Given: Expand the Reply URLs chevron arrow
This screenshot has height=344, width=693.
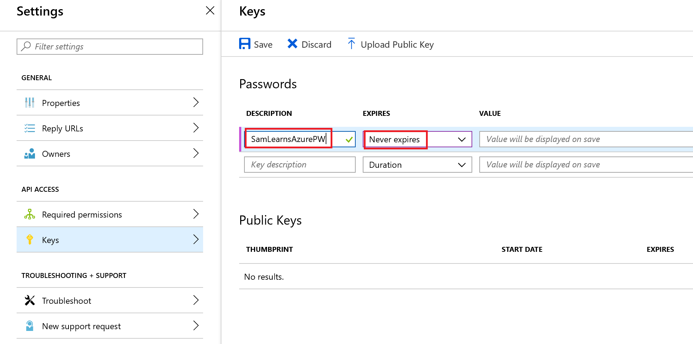Looking at the screenshot, I should pyautogui.click(x=196, y=128).
